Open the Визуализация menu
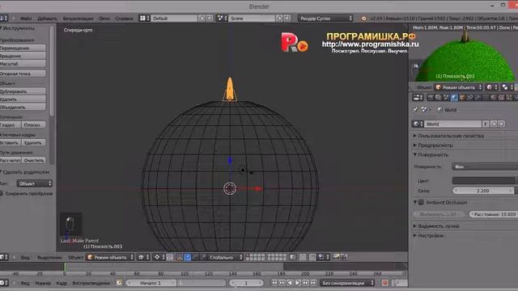This screenshot has height=291, width=518. (x=79, y=19)
